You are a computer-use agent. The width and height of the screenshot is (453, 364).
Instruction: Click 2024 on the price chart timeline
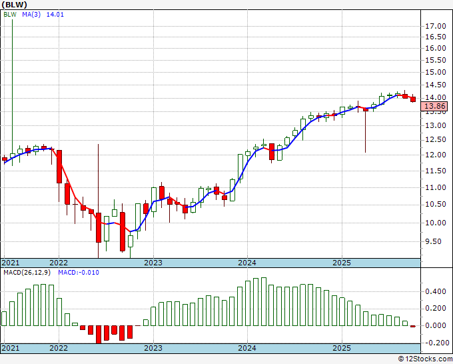[x=247, y=263]
